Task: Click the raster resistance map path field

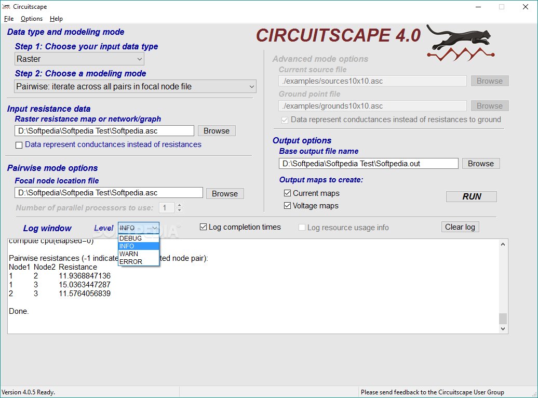Action: 104,131
